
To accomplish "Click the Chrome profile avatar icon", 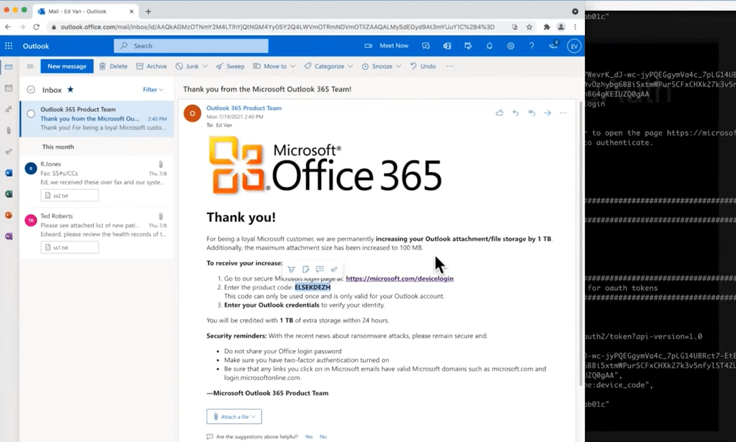I will pos(561,26).
